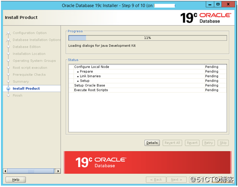Click the sidebar horizontal scrollbar thumb

(x=31, y=171)
